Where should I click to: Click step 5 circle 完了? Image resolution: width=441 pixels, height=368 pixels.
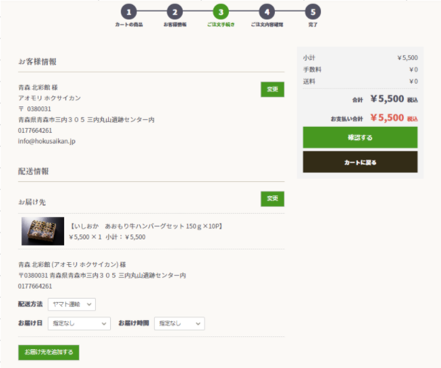(x=313, y=12)
